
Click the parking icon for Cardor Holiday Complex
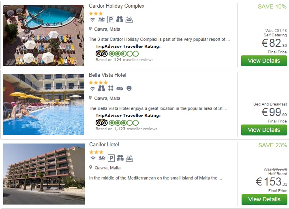(x=111, y=19)
